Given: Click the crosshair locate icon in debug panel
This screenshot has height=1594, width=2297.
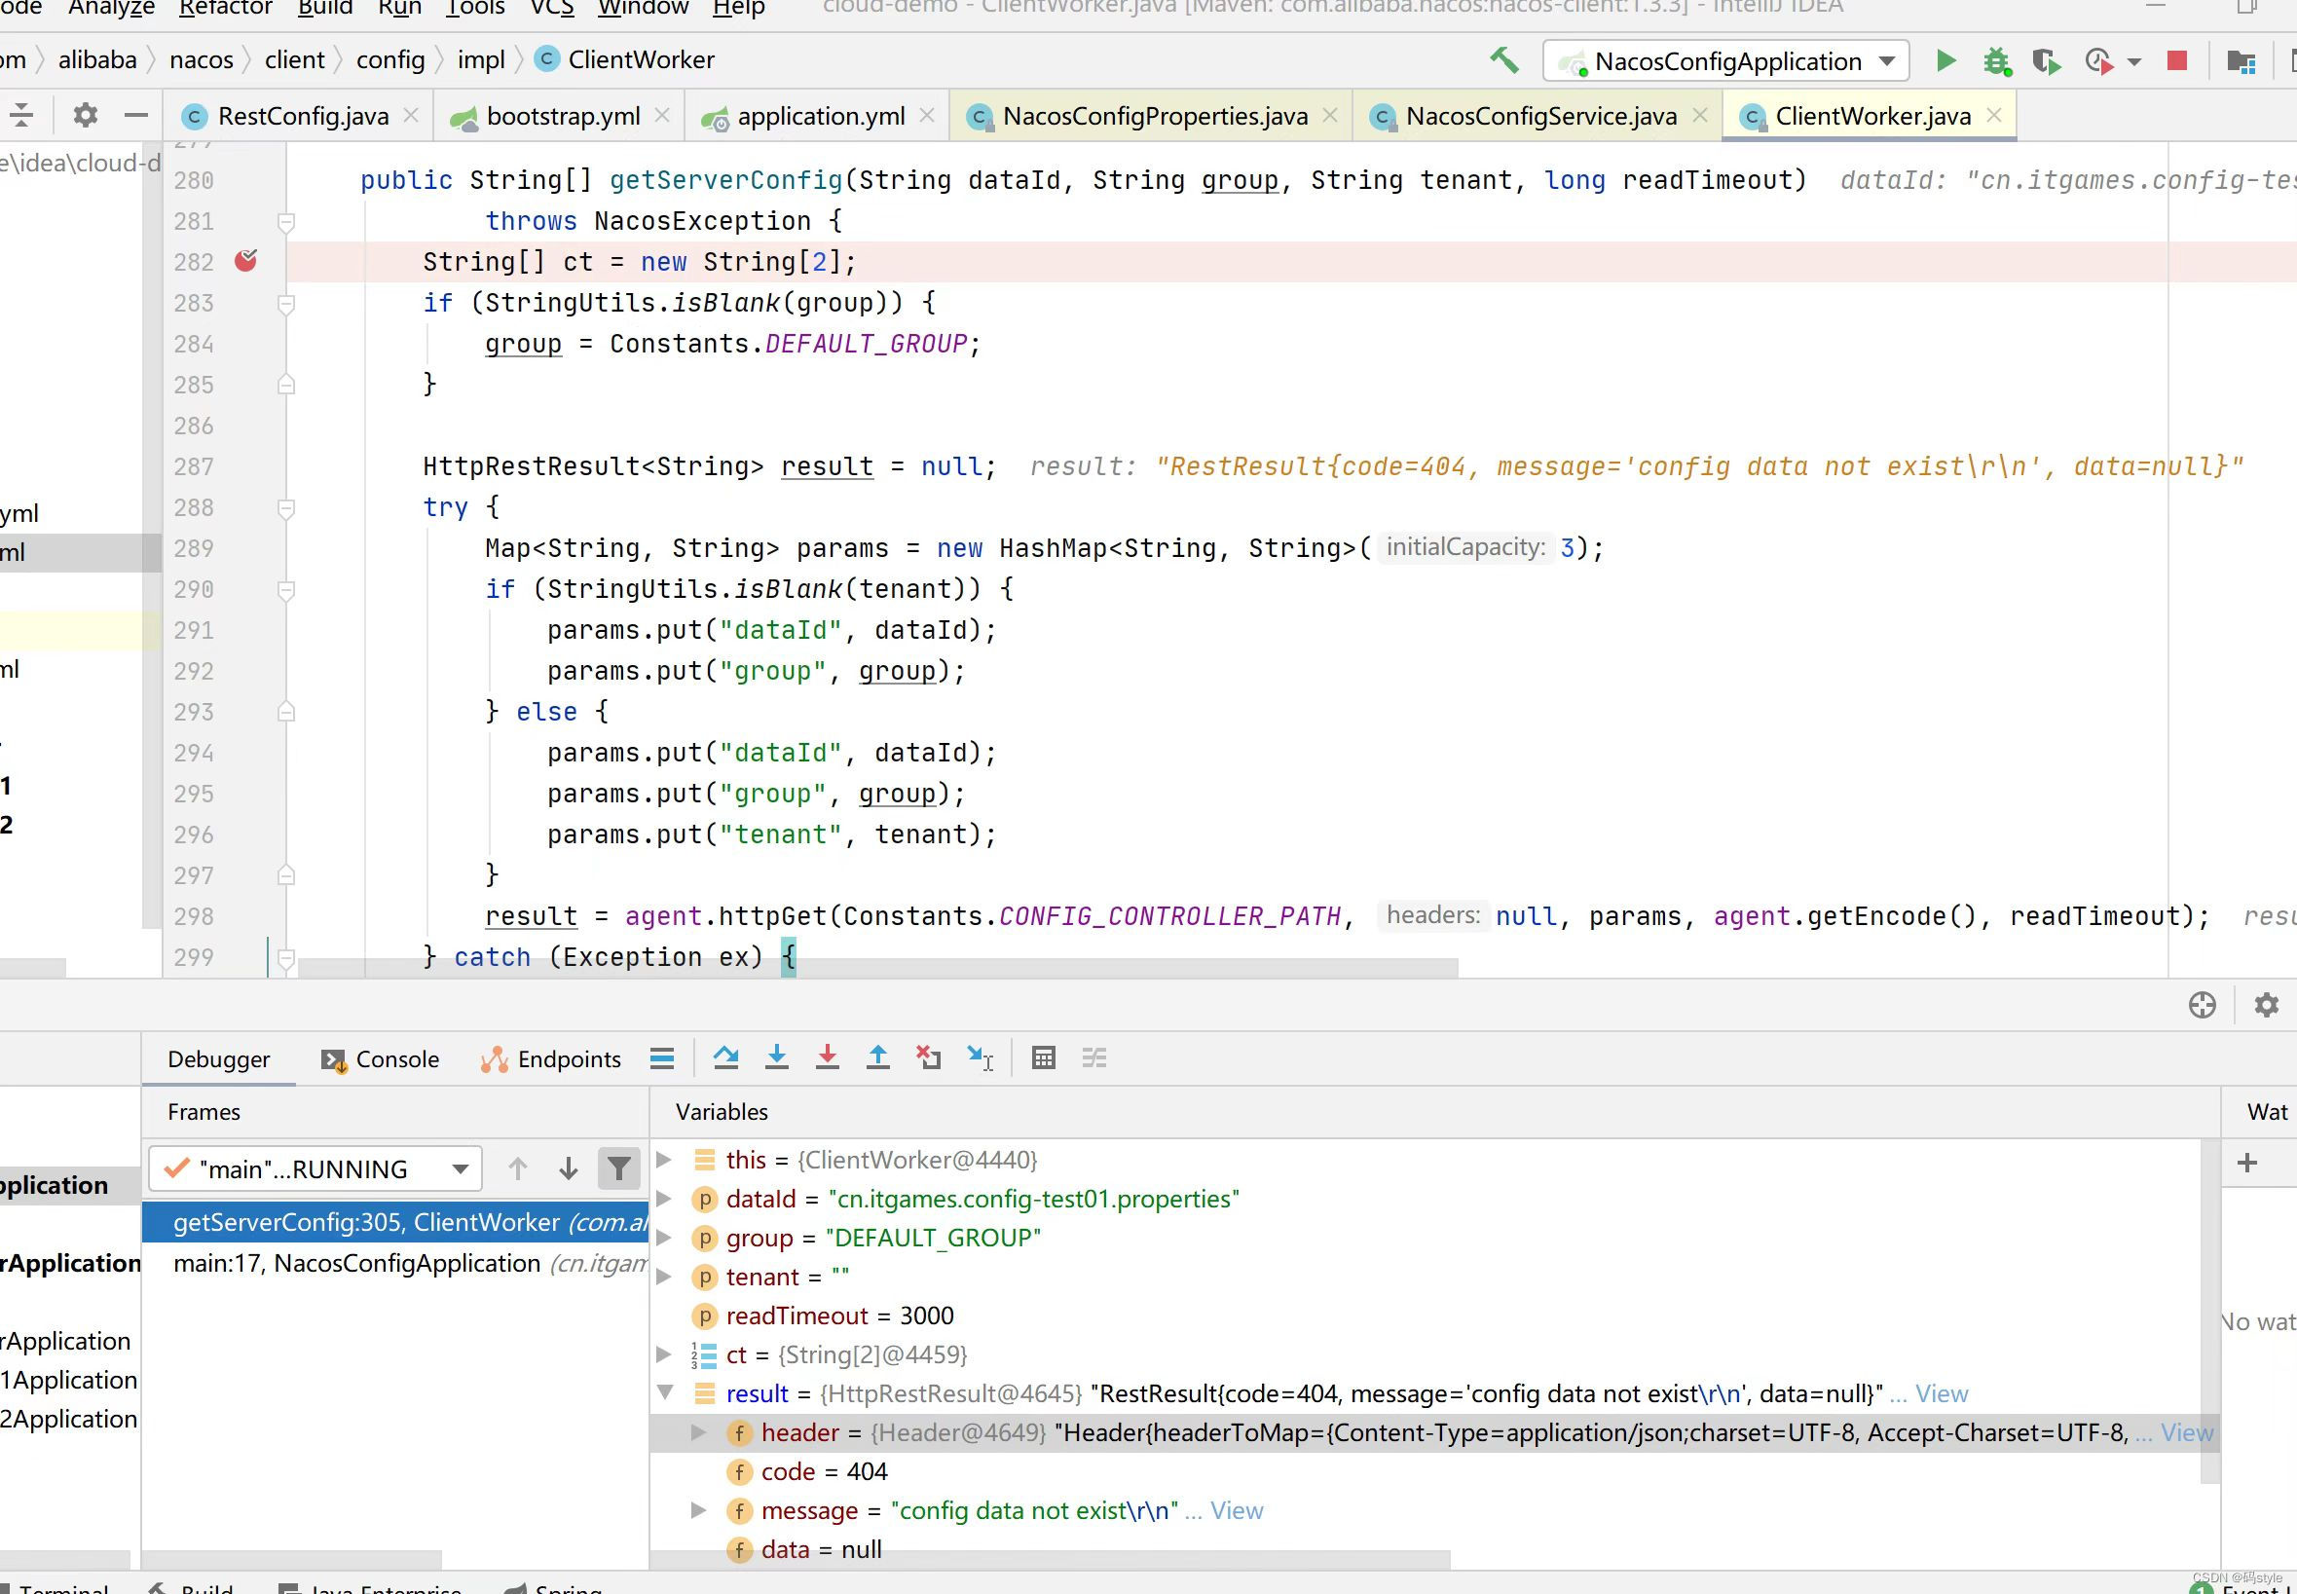Looking at the screenshot, I should click(2203, 1005).
